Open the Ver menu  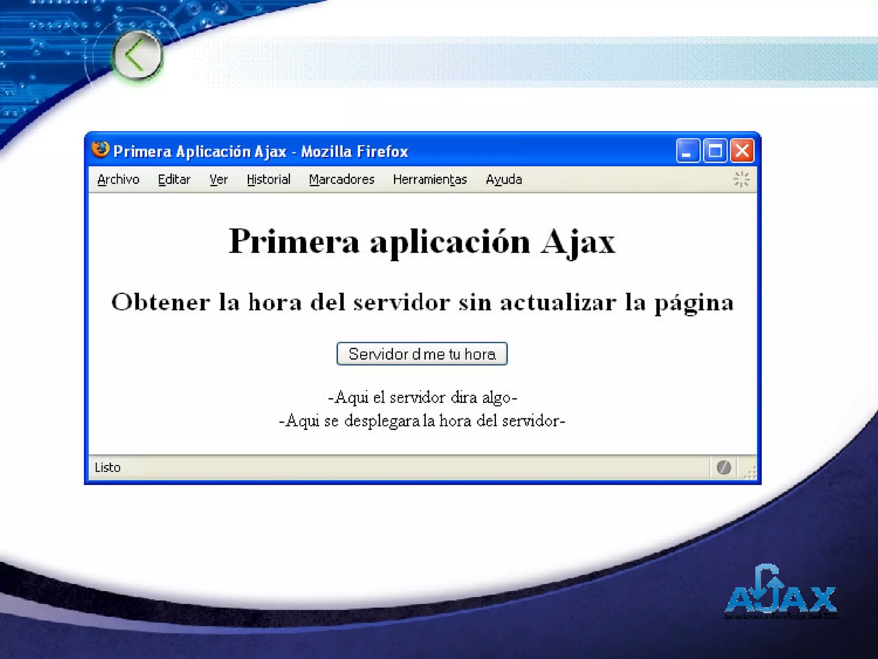pyautogui.click(x=219, y=179)
